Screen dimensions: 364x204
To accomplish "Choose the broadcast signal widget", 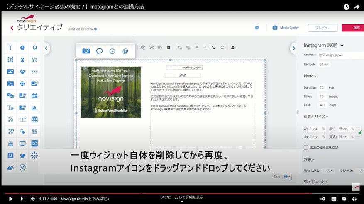I will [34, 72].
